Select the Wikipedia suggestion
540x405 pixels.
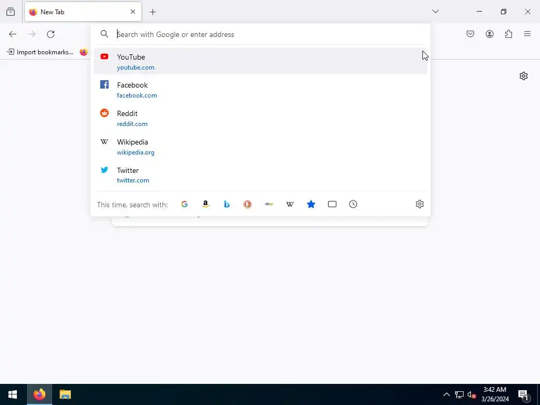coord(261,147)
